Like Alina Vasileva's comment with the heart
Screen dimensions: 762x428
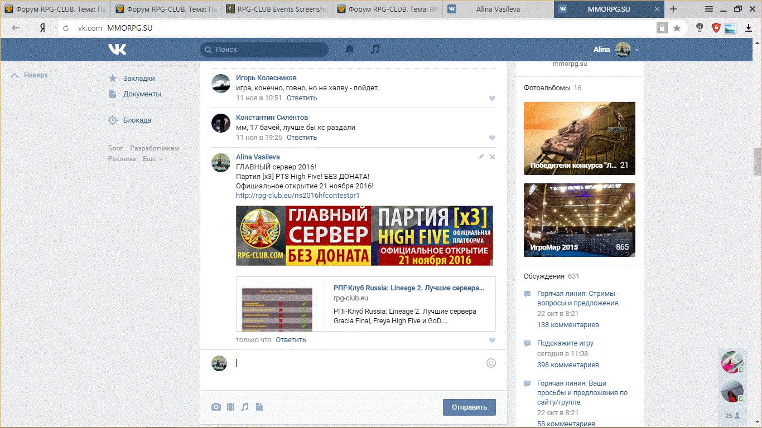coord(492,341)
